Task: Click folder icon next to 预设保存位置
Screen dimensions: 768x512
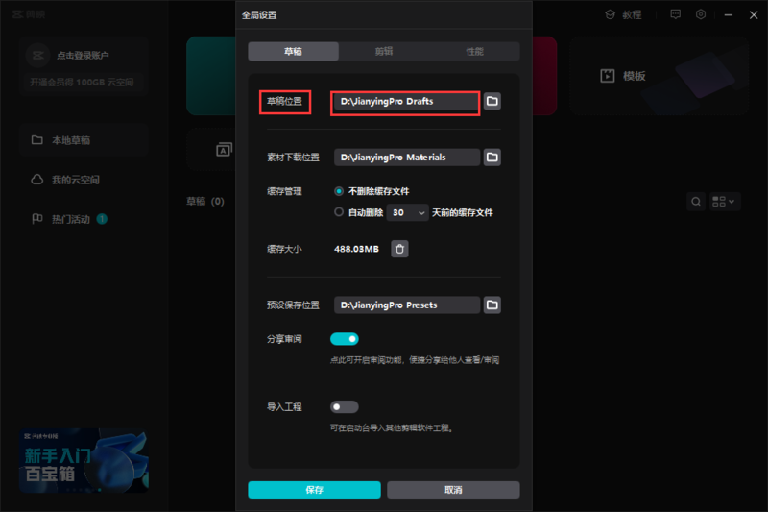Action: click(x=492, y=305)
